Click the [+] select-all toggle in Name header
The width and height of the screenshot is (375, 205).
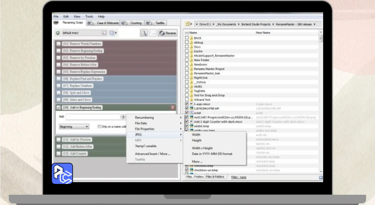point(187,33)
